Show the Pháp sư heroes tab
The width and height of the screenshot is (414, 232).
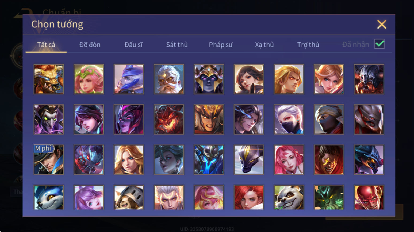221,45
